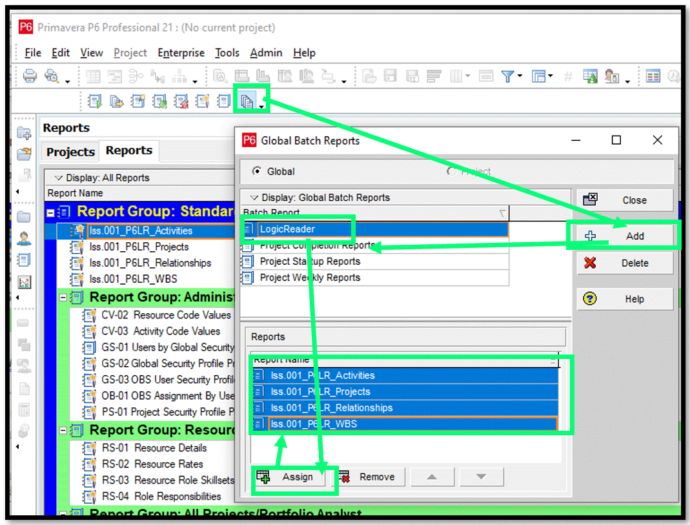Select Iss.001_P6LR_Relationships in the dialog Reports list
This screenshot has height=525, width=690.
point(405,408)
